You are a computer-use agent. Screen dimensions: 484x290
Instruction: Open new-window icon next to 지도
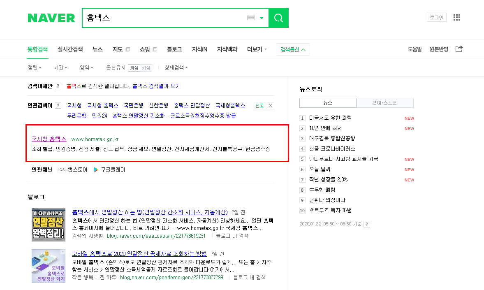click(128, 49)
